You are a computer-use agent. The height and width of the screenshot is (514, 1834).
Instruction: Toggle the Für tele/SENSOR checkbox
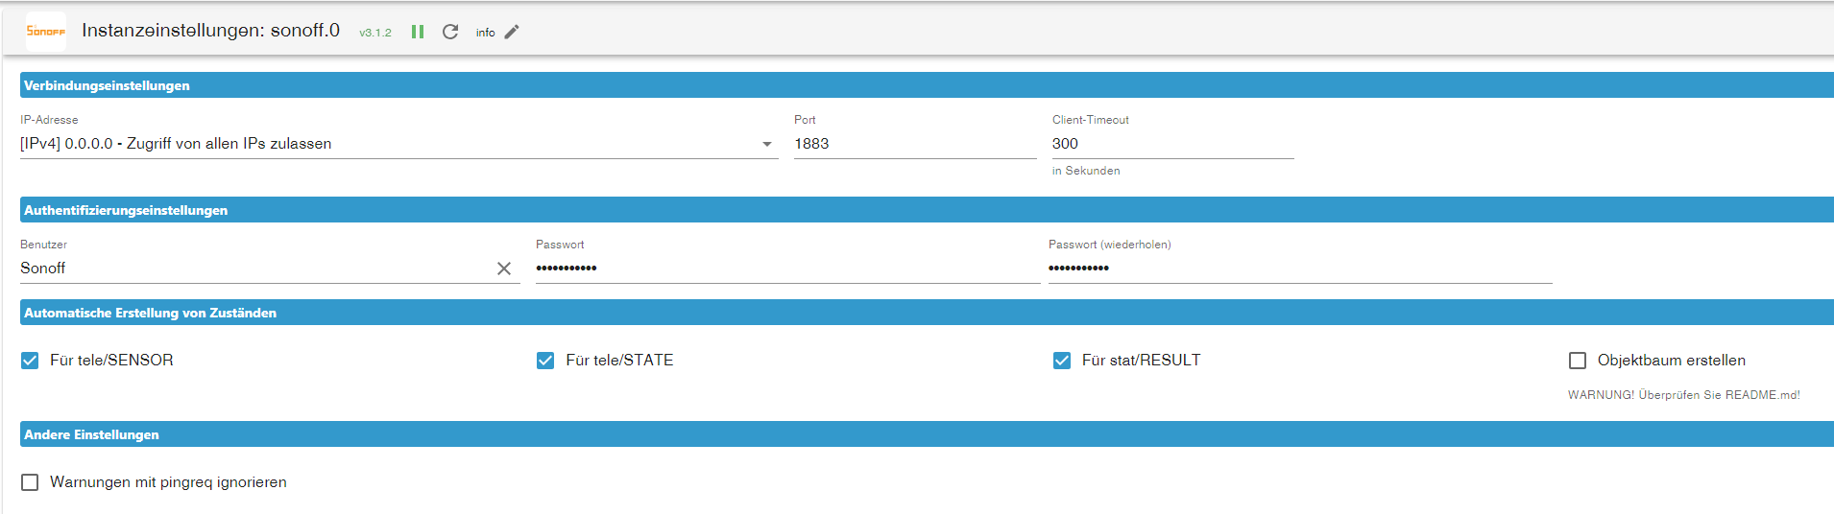[30, 361]
